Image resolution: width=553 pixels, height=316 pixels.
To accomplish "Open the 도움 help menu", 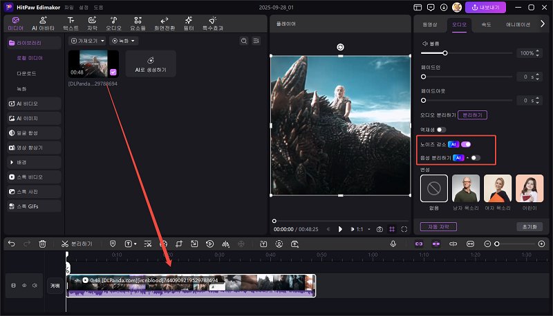I will pyautogui.click(x=98, y=8).
